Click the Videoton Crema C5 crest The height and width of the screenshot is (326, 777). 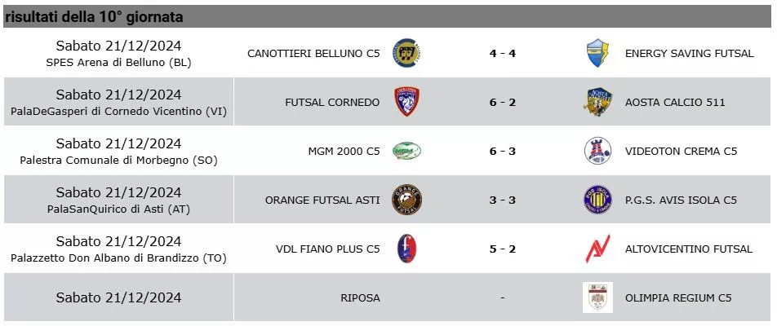(597, 151)
